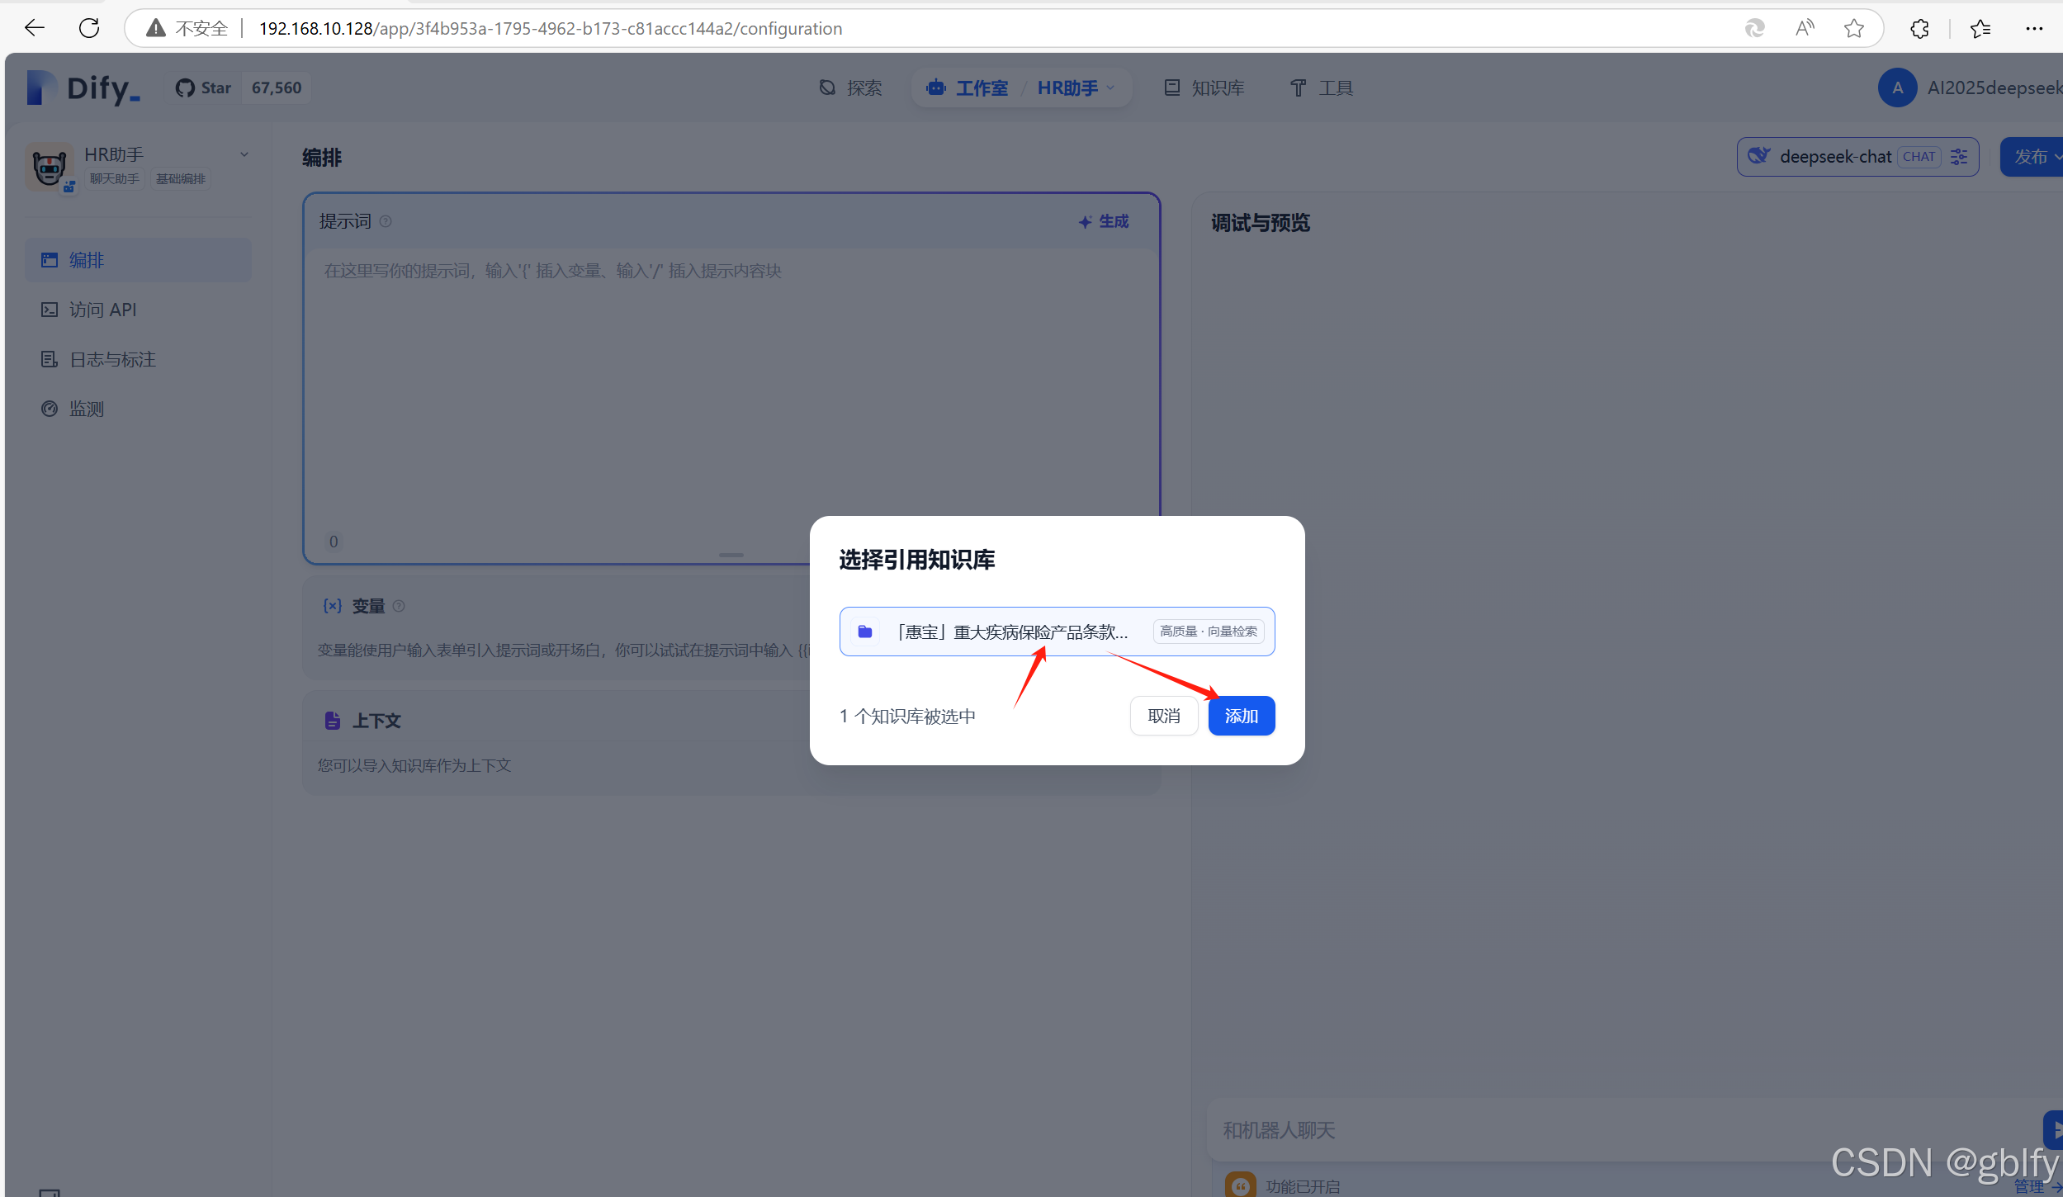Click the account avatar A

click(x=1897, y=88)
